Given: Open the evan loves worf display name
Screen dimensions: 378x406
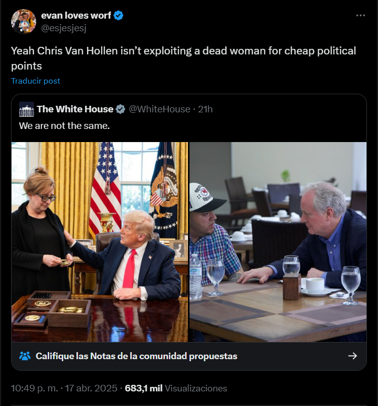Looking at the screenshot, I should (76, 16).
